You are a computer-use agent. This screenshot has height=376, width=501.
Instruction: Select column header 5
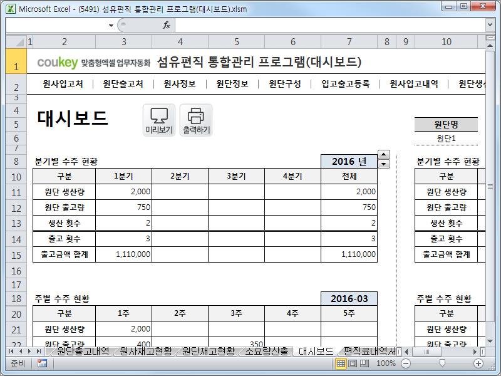point(237,42)
